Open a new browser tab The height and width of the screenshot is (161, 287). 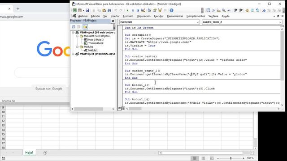18,8
